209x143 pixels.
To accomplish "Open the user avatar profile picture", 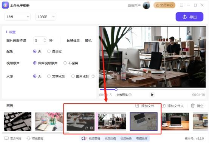I will click(x=146, y=5).
